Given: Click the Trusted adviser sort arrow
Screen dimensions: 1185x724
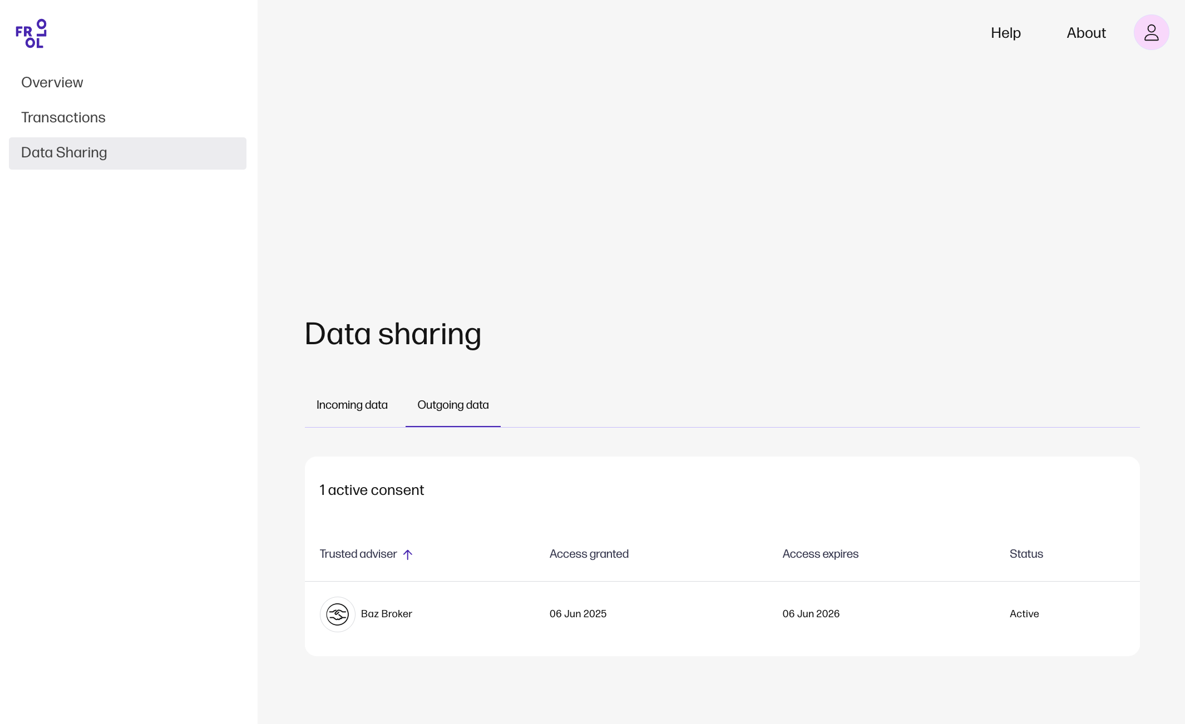Looking at the screenshot, I should coord(408,554).
